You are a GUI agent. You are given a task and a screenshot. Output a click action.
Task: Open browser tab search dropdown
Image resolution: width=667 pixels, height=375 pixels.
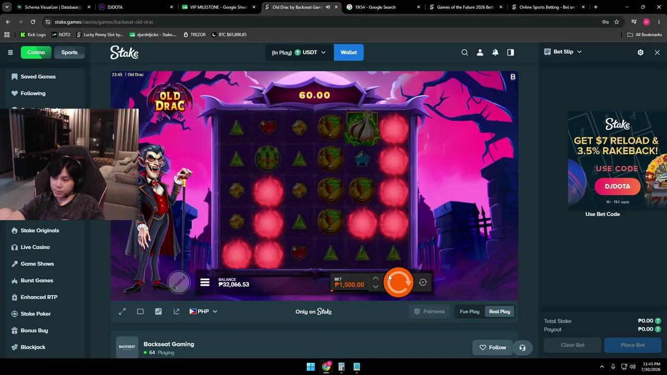click(x=7, y=7)
